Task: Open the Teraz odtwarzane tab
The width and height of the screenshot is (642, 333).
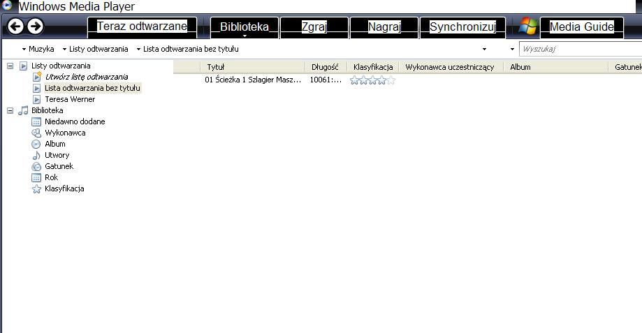Action: point(142,27)
